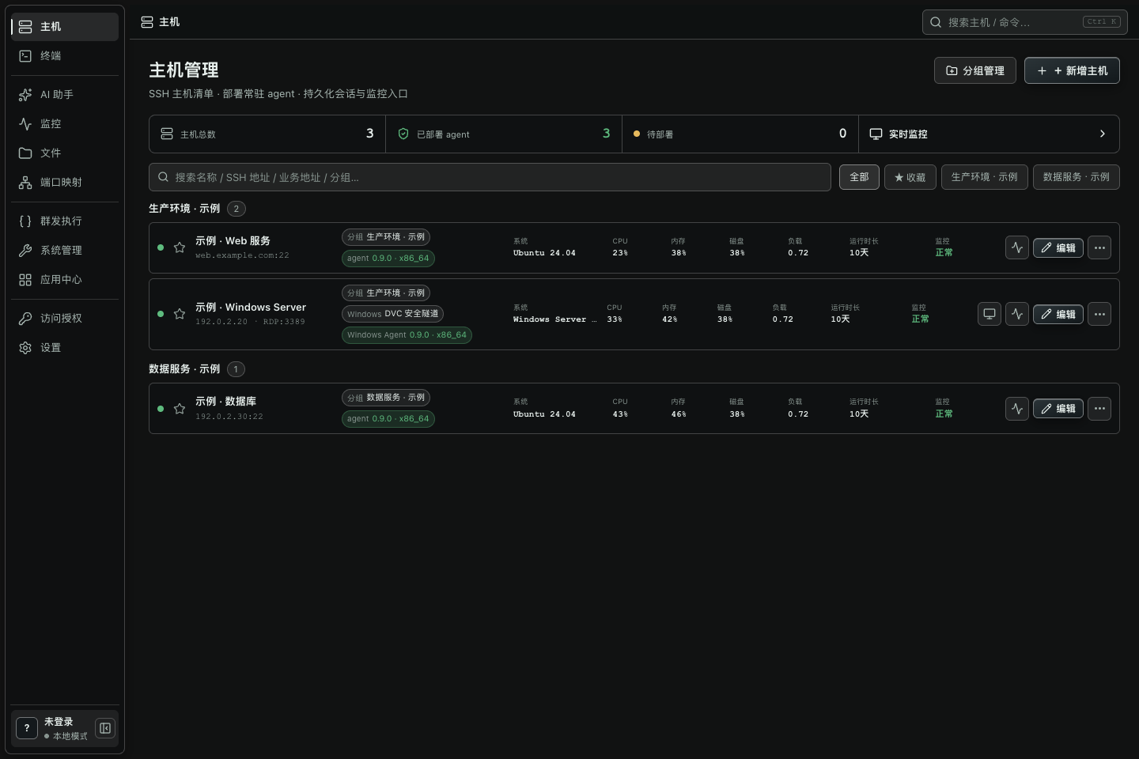Focus the 搜索名称 / SSH 地址 search field

490,177
